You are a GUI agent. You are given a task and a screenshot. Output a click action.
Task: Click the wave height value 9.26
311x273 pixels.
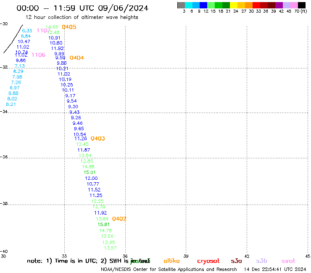[x=76, y=118]
